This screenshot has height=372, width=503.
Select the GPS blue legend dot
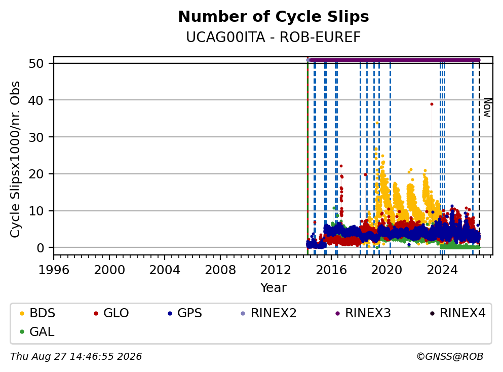170,313
